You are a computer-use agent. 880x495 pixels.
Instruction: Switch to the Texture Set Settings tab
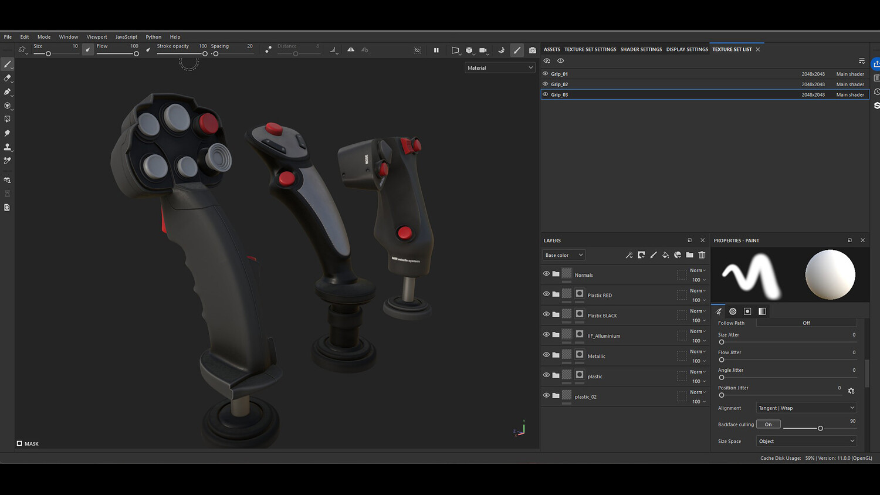(x=590, y=50)
